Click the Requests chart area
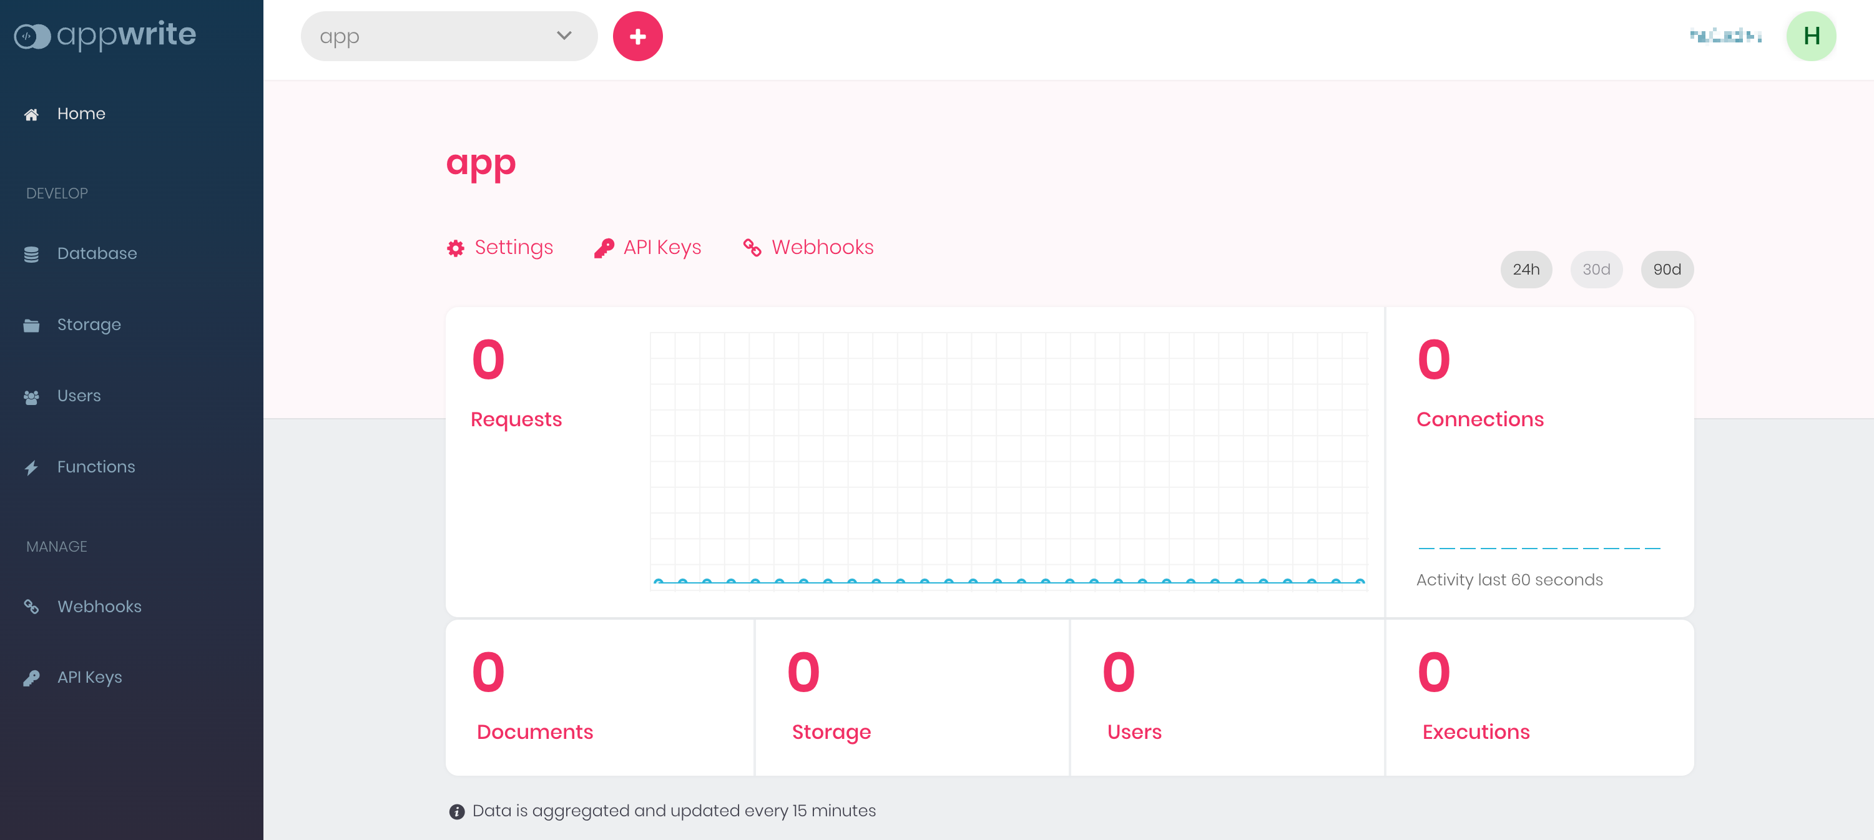The image size is (1874, 840). coord(1008,461)
